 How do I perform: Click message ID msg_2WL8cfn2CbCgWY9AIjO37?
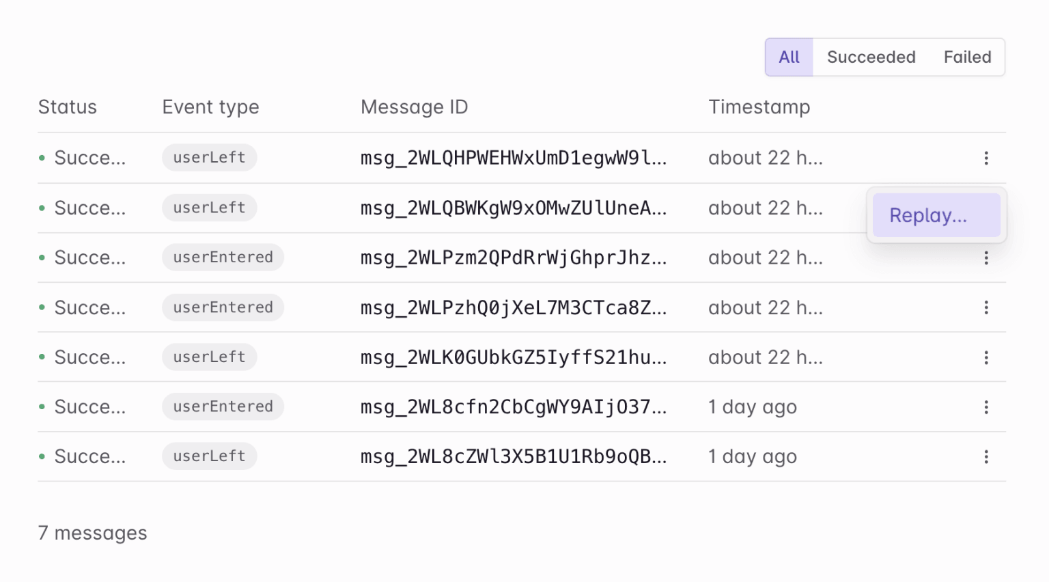pos(513,407)
